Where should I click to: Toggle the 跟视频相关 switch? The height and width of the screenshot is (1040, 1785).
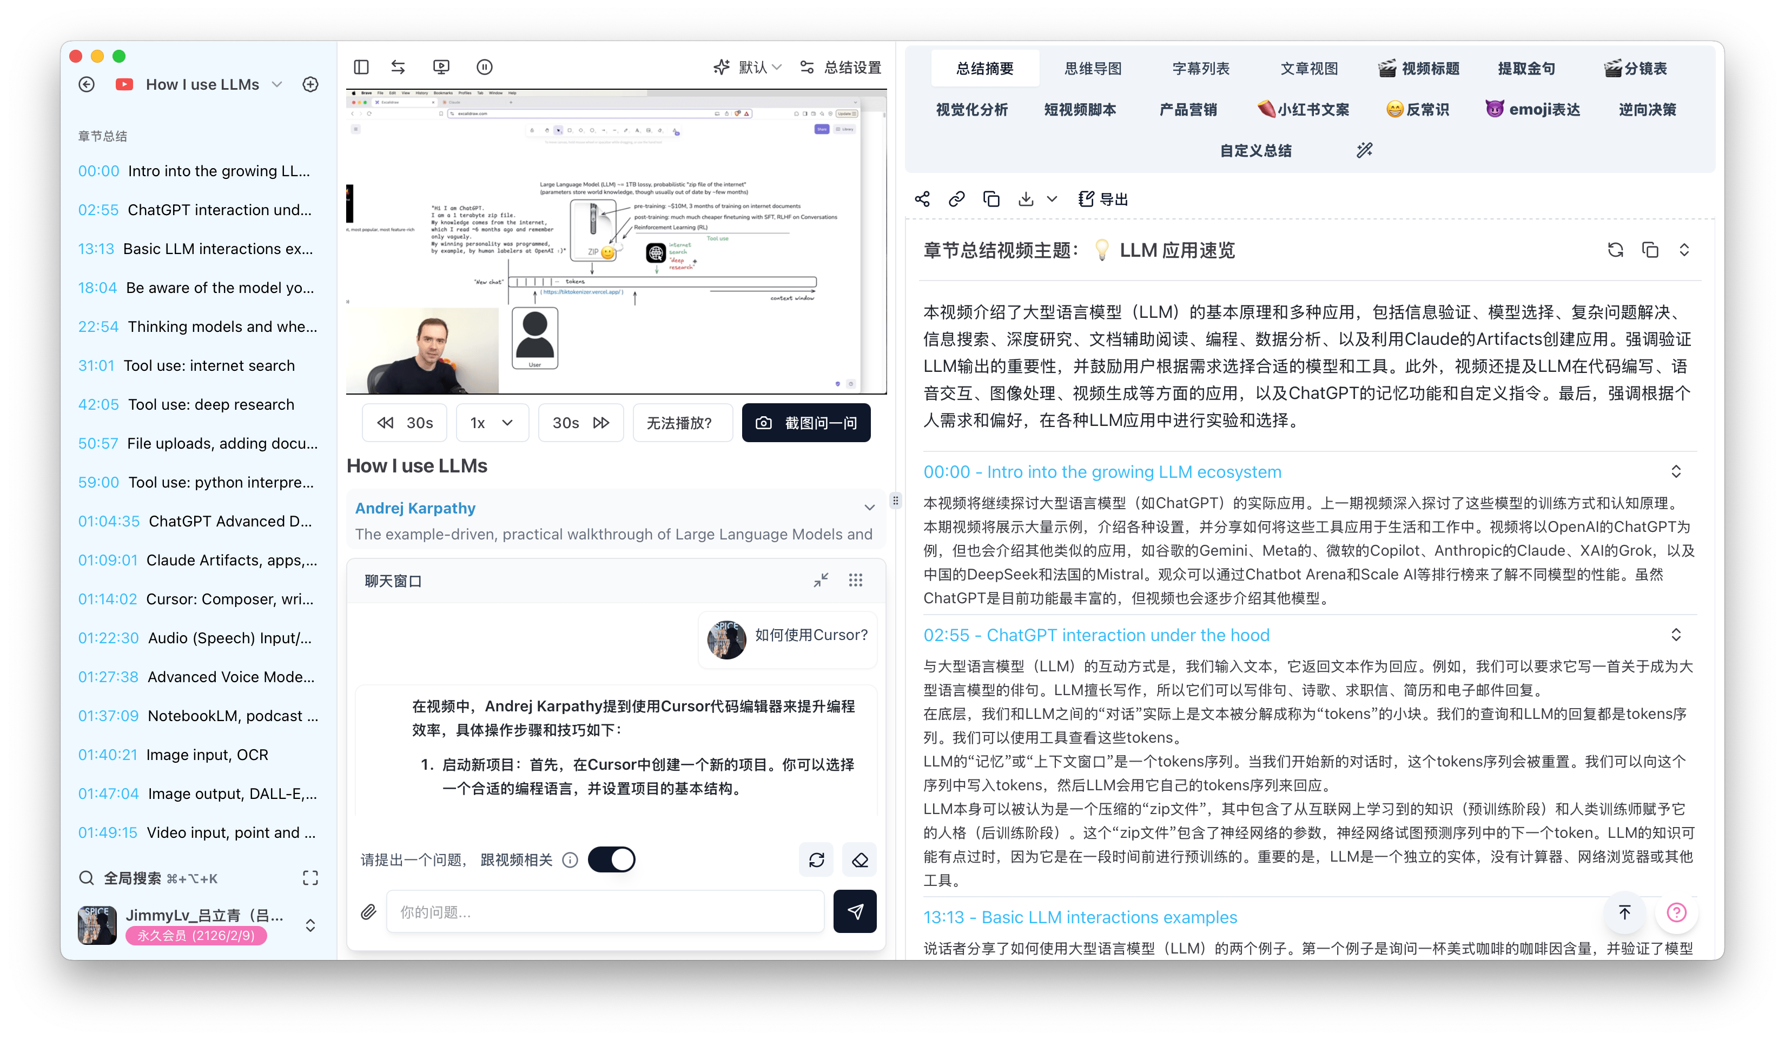(611, 859)
